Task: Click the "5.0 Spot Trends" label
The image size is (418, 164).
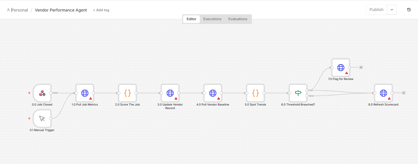Action: (255, 104)
